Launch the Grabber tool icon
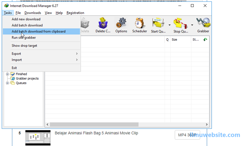The width and height of the screenshot is (248, 146). [203, 23]
